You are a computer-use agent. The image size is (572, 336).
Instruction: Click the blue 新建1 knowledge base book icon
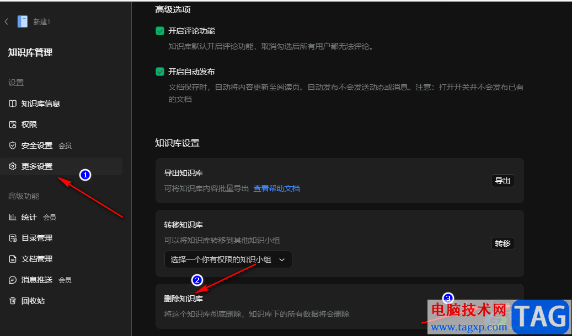22,22
